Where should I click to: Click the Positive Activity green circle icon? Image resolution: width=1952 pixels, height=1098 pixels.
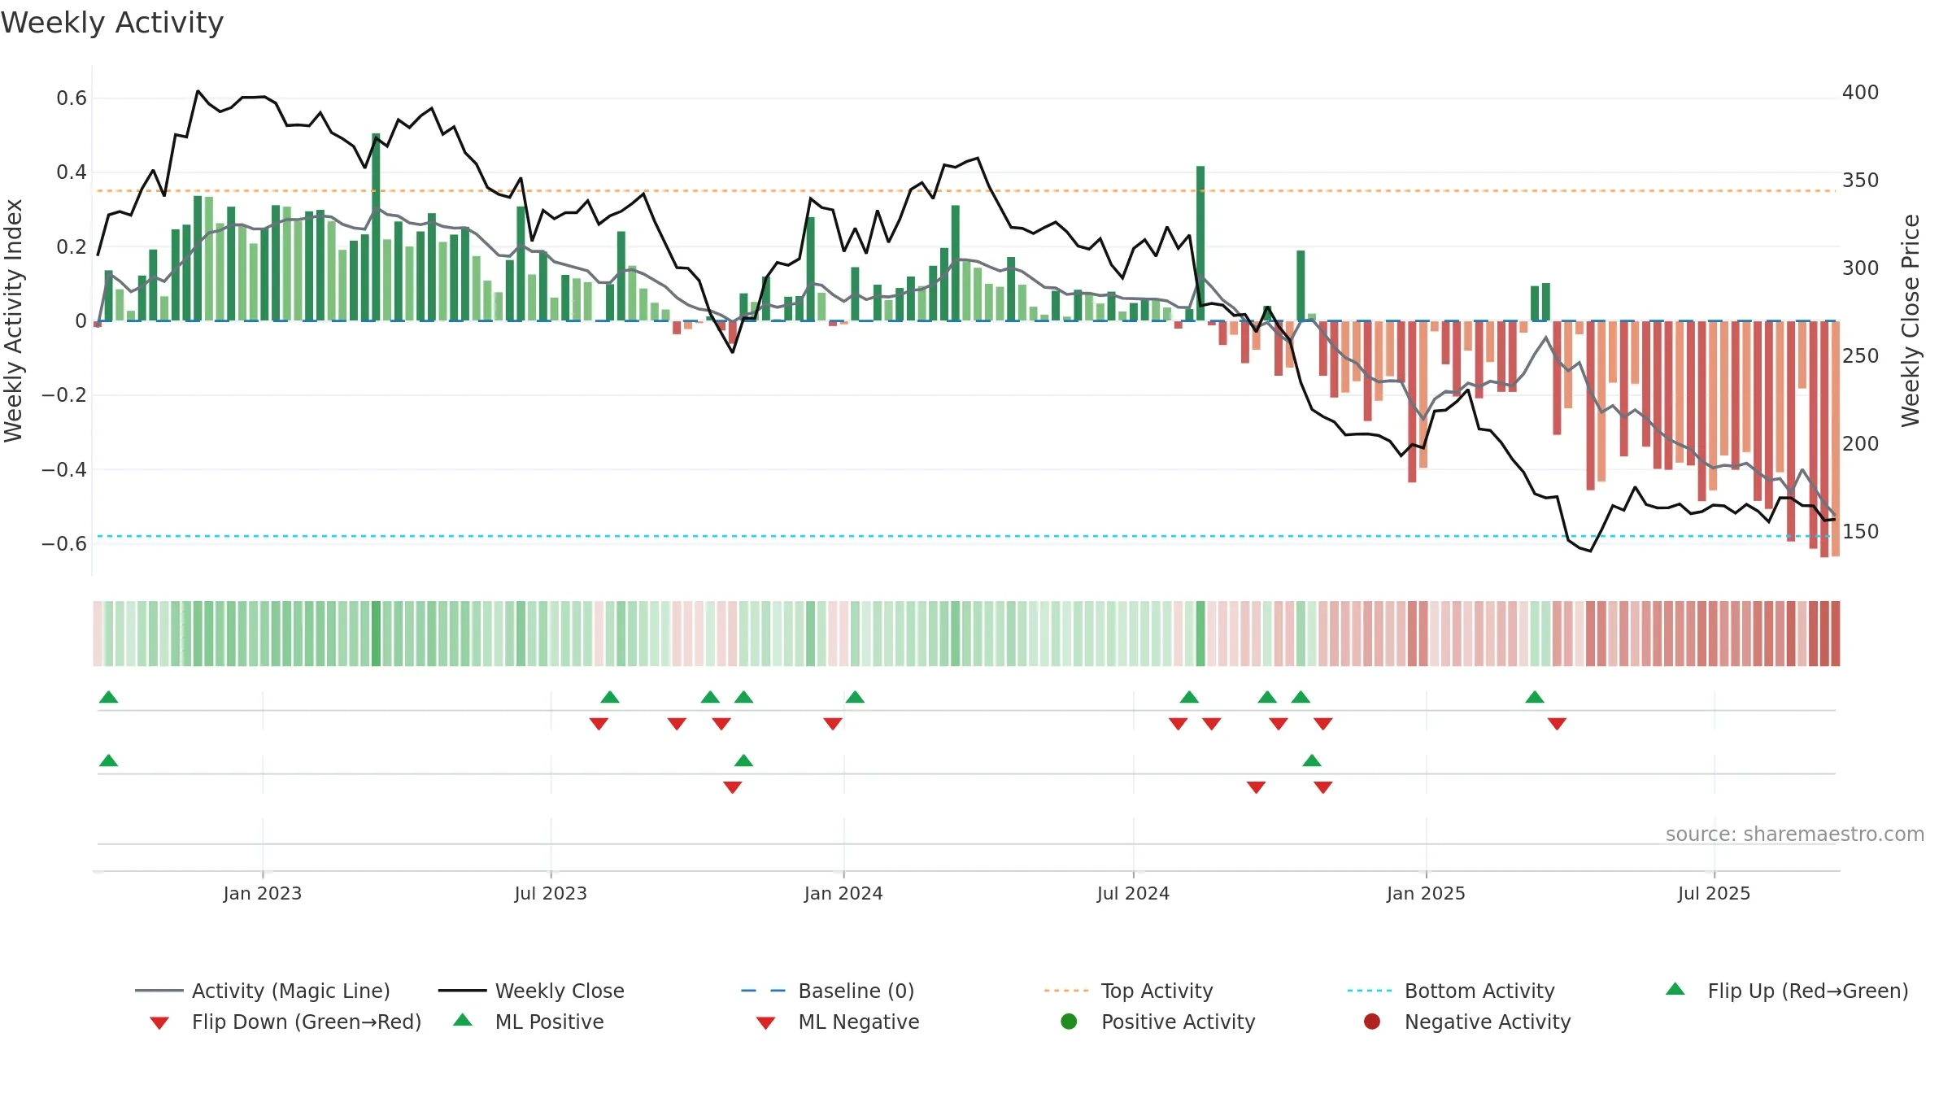point(1070,1021)
